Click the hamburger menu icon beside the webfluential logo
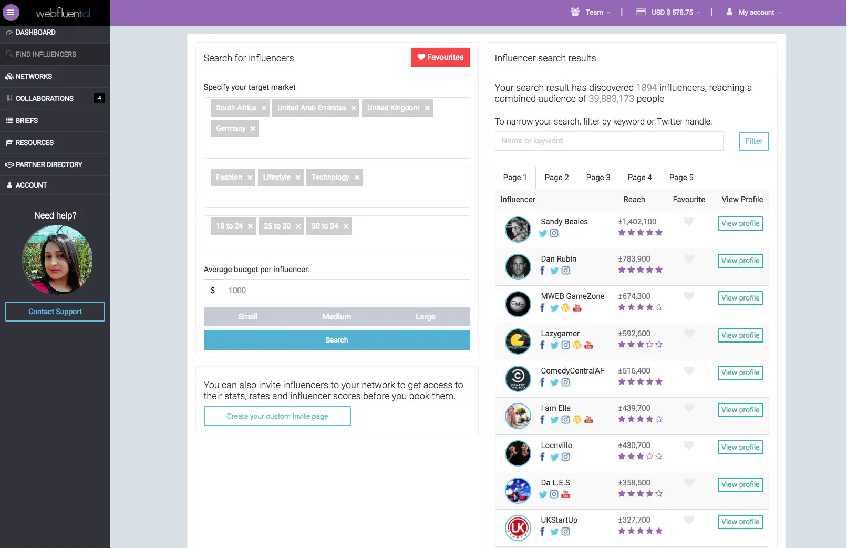The height and width of the screenshot is (549, 847). click(x=11, y=13)
